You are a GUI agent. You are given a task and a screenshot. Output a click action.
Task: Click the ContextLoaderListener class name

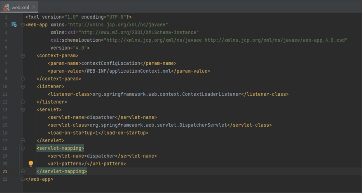(x=211, y=94)
